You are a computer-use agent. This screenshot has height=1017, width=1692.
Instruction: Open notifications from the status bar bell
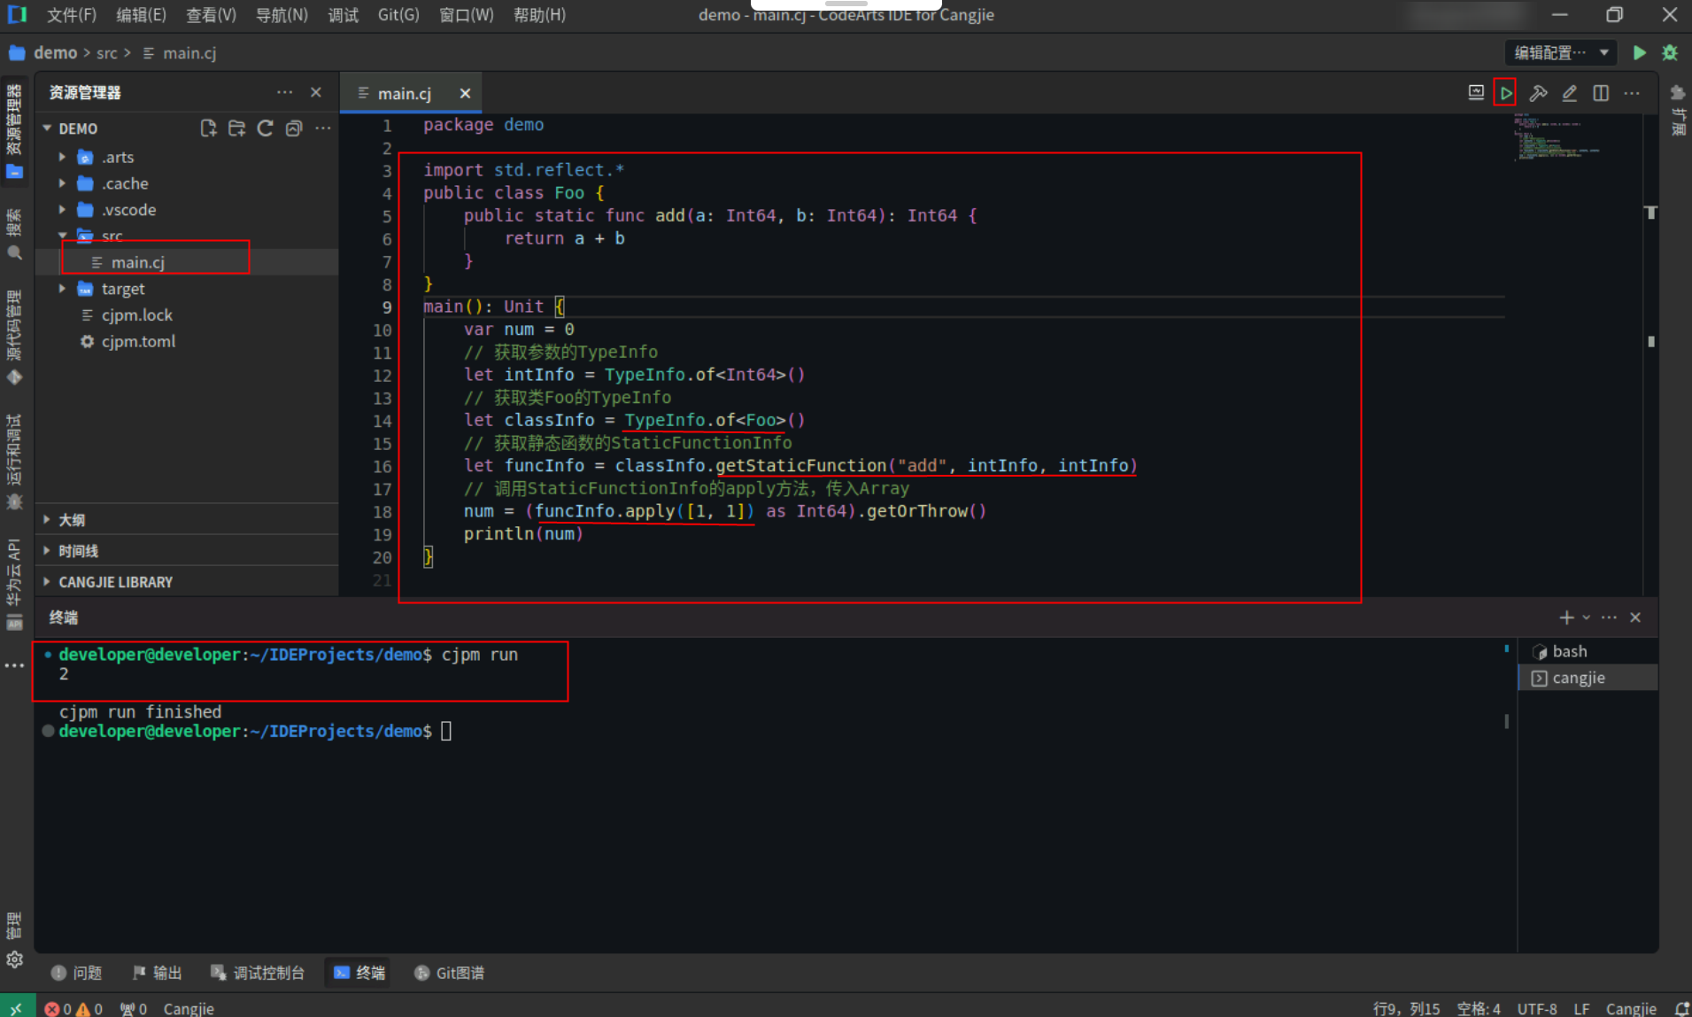click(1681, 1008)
